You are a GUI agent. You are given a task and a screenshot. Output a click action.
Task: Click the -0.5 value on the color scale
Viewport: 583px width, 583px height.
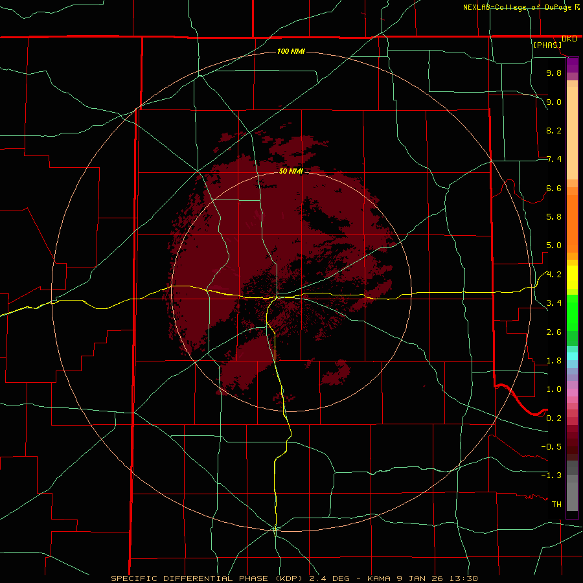(x=551, y=447)
